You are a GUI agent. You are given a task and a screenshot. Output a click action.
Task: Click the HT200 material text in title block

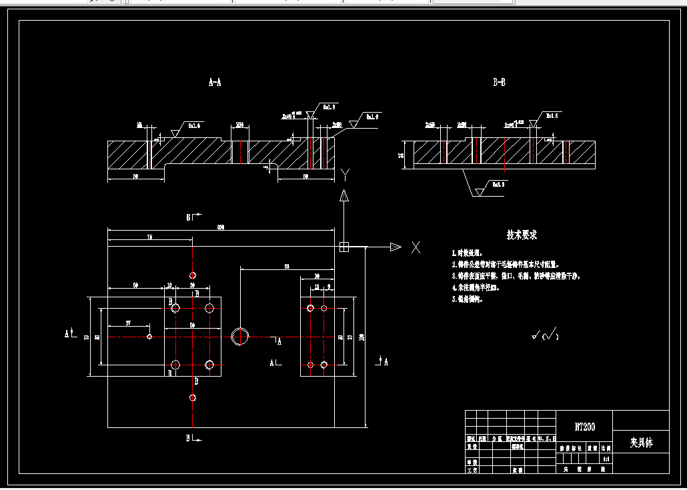tap(585, 427)
